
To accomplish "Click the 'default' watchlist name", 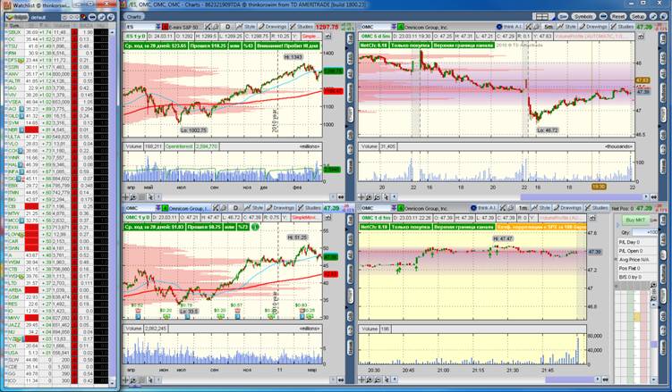I will 38,18.
